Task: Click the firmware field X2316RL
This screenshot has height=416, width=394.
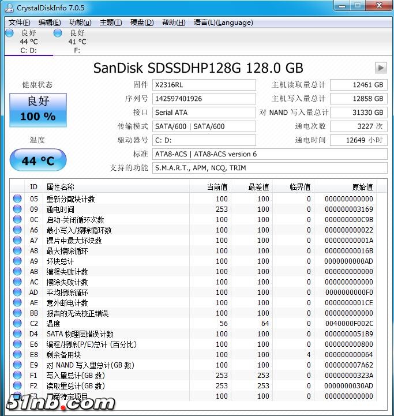Action: (204, 85)
